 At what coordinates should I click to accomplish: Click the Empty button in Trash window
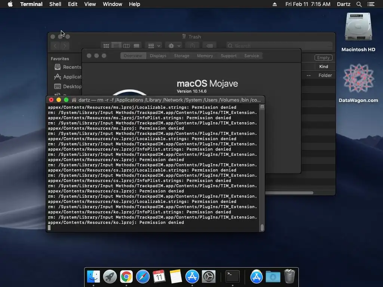pos(323,58)
